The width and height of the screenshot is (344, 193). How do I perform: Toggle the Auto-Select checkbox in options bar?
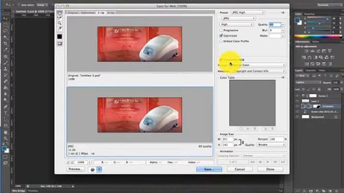click(19, 5)
